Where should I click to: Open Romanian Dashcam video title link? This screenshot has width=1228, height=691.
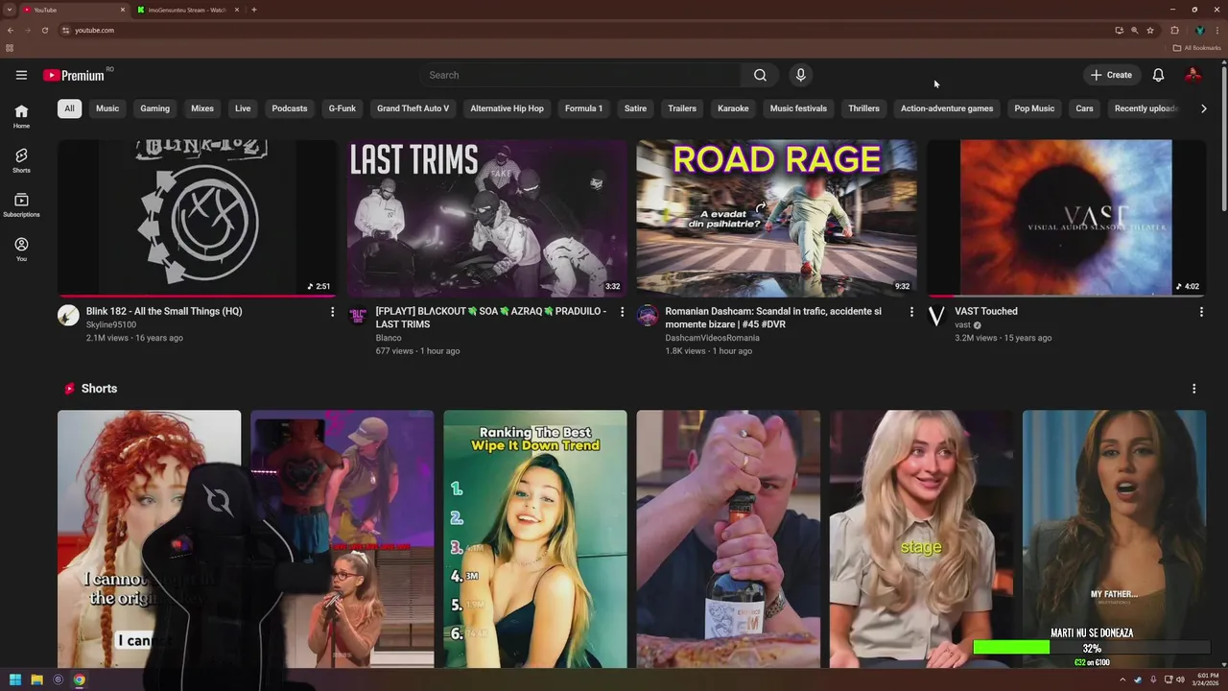point(773,318)
